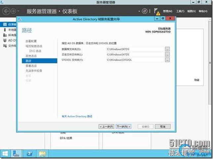Select AD DS icon in sidebar
This screenshot has width=213, height=159.
(x=5, y=40)
